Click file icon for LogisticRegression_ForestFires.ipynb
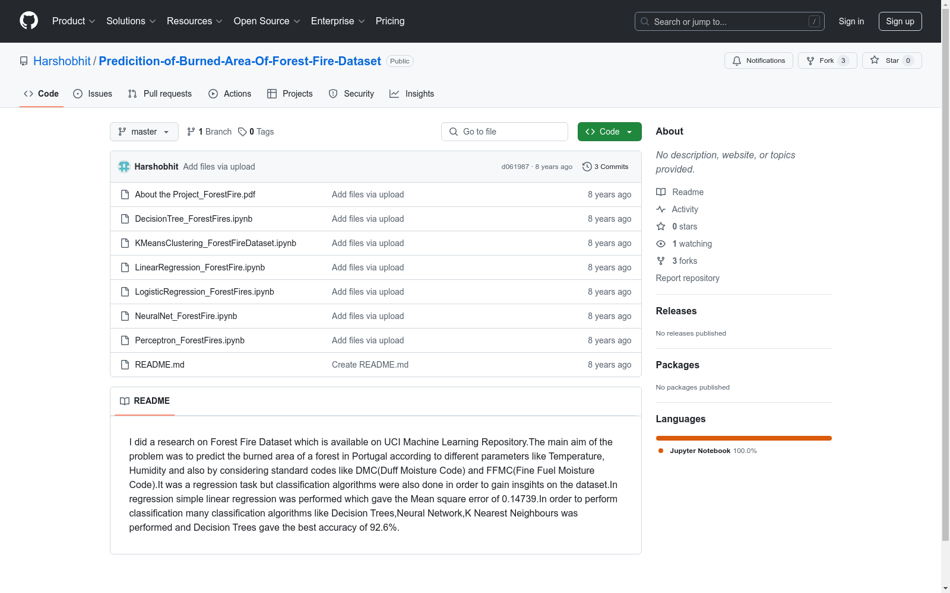 pos(125,292)
